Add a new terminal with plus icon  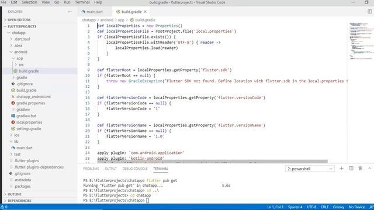[x=341, y=169]
